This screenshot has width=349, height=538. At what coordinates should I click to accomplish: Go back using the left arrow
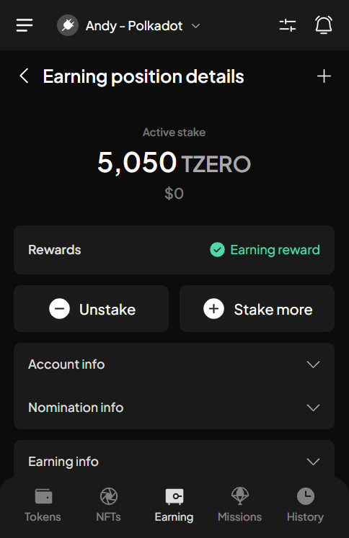(x=24, y=76)
